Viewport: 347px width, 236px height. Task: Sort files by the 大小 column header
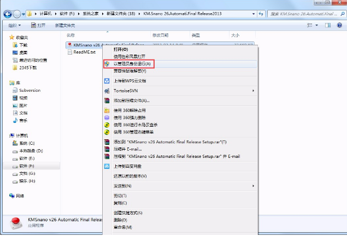click(x=235, y=35)
